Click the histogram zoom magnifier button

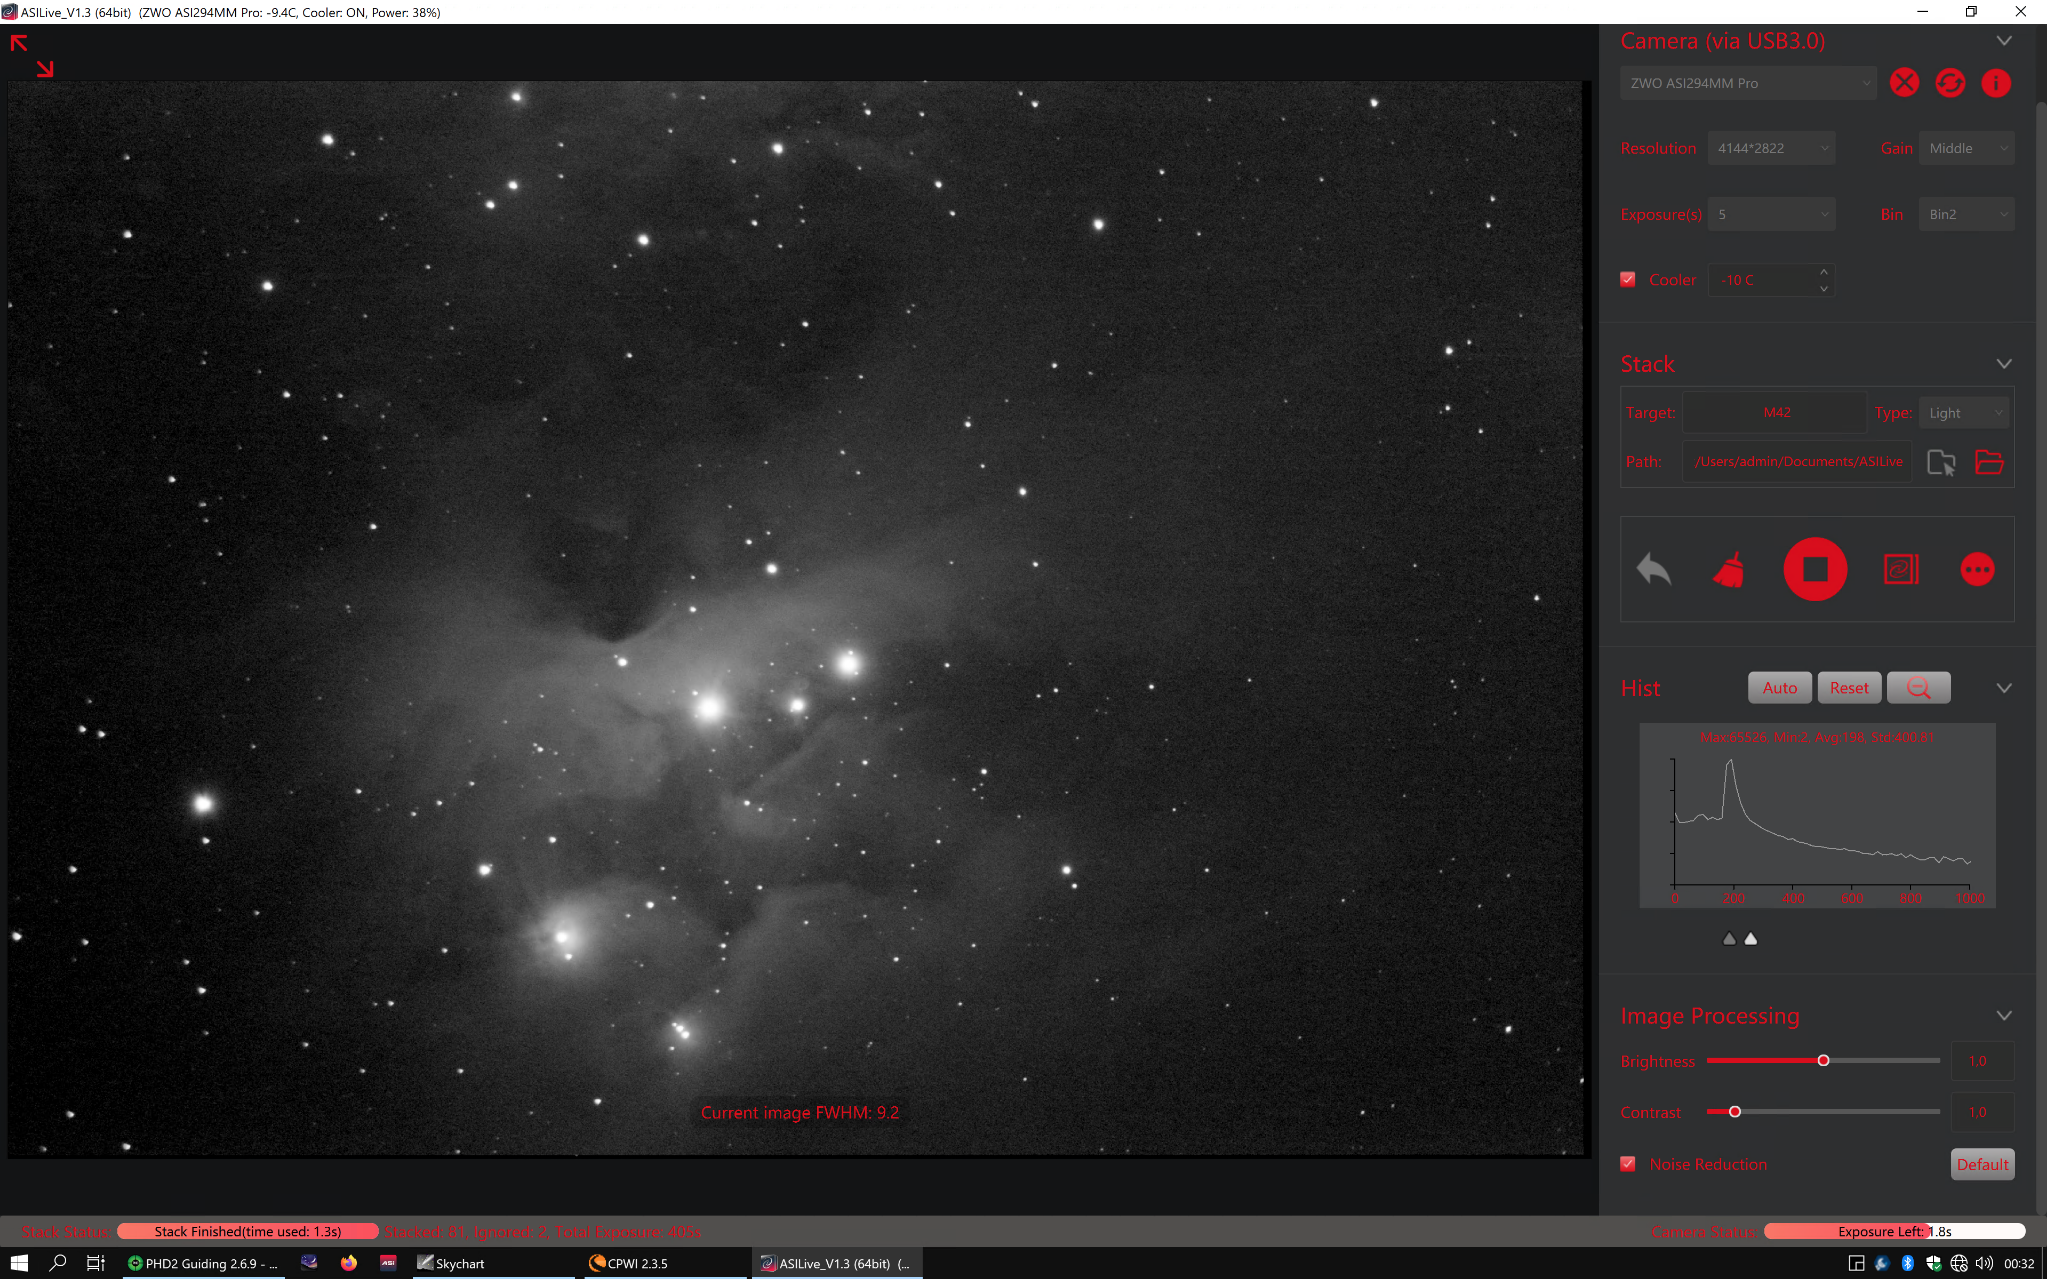point(1918,688)
